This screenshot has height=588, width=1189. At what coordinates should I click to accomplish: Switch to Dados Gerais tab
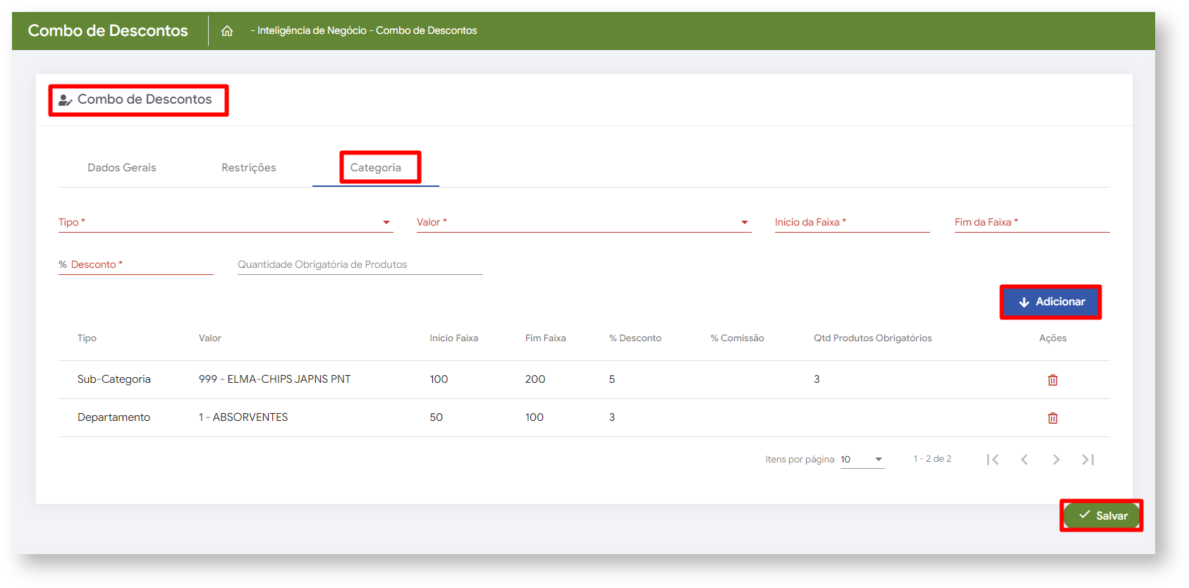pos(122,168)
